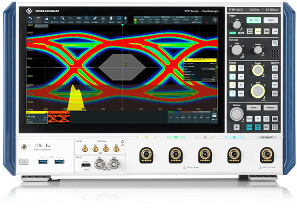
Task: Toggle channel C1 key in Vertical section
Action: coord(232,68)
